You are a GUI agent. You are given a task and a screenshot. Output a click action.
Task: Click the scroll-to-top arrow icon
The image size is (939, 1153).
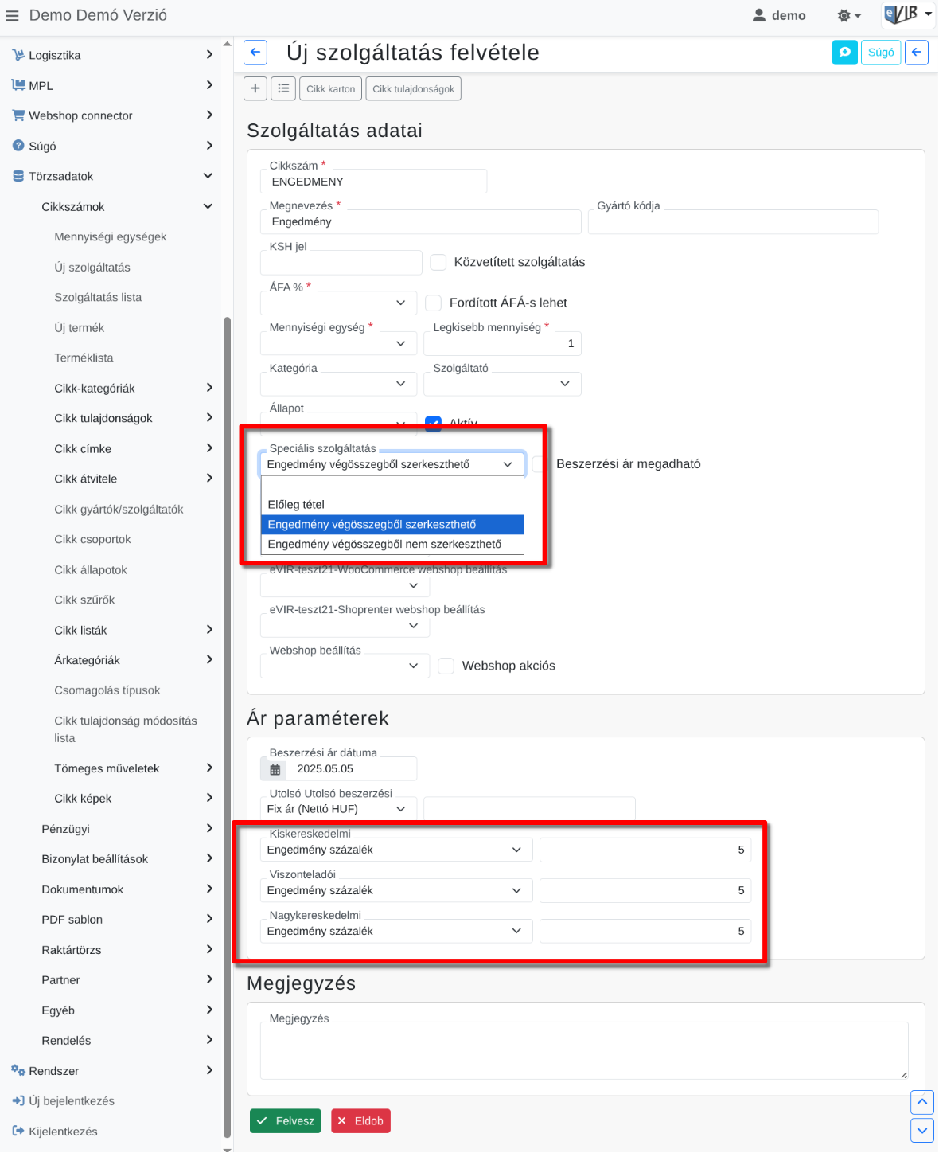pyautogui.click(x=921, y=1102)
